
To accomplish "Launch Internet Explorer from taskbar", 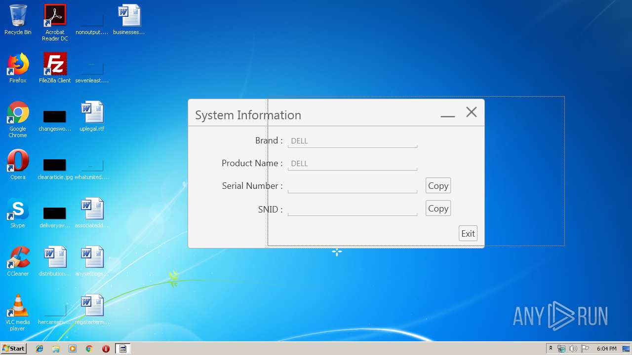I will (x=39, y=349).
